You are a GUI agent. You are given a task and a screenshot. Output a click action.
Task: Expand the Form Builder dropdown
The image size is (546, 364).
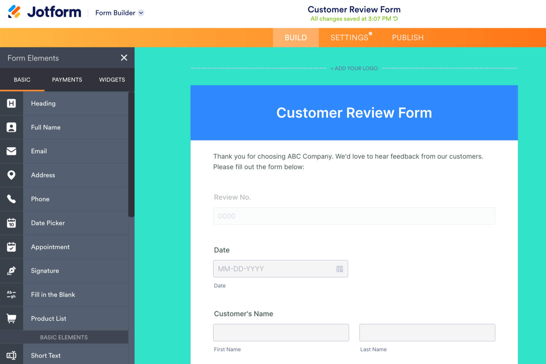pos(119,13)
